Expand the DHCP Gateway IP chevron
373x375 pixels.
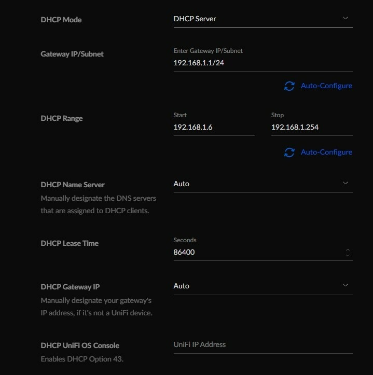pos(346,285)
